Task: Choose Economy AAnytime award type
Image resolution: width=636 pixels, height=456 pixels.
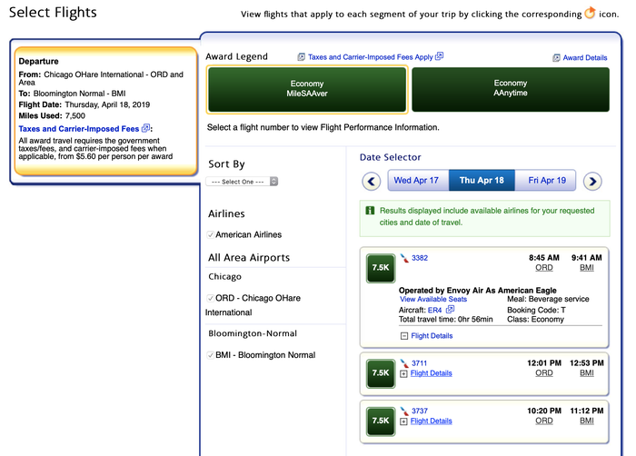Action: coord(511,89)
